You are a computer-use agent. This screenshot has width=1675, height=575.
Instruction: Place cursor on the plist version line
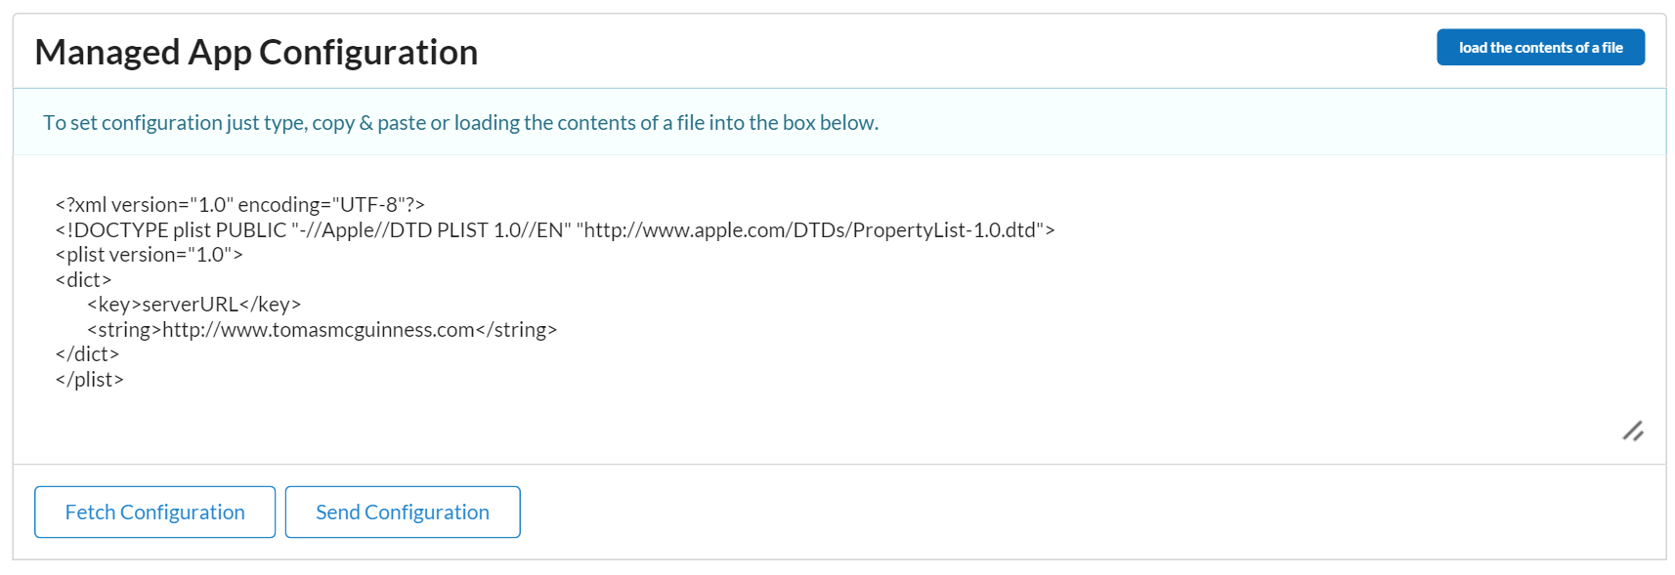149,255
